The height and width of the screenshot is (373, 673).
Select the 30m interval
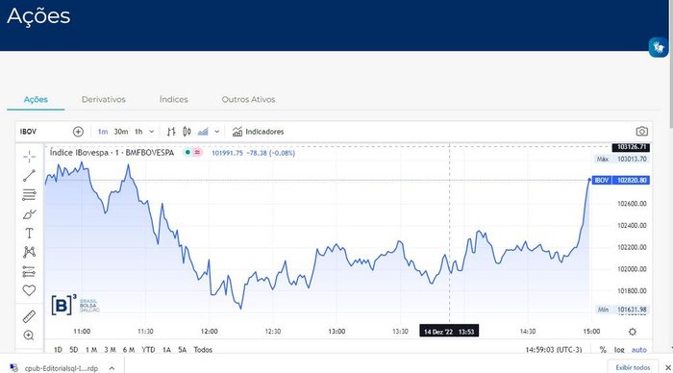point(121,132)
